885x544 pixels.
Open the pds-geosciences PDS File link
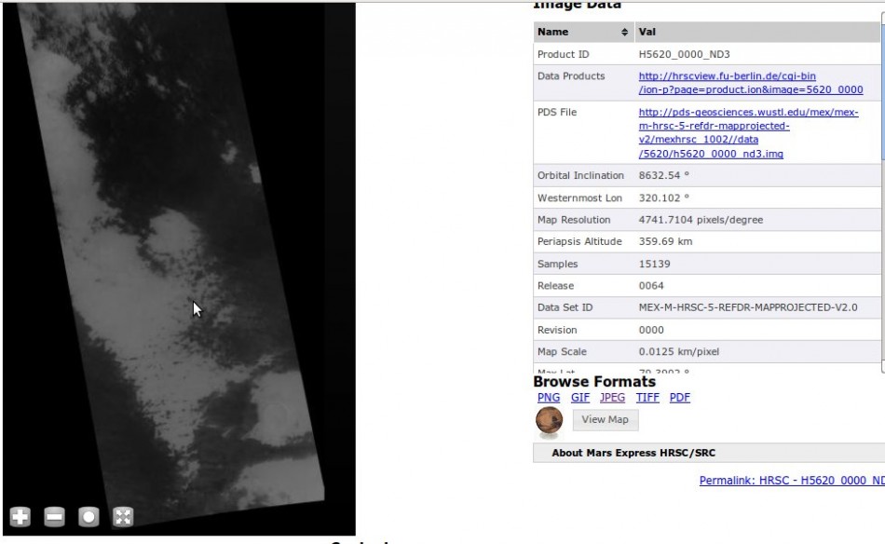click(x=748, y=133)
